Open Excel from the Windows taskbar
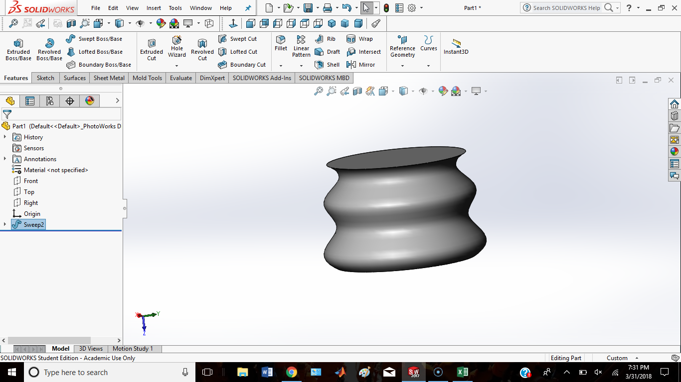 462,372
